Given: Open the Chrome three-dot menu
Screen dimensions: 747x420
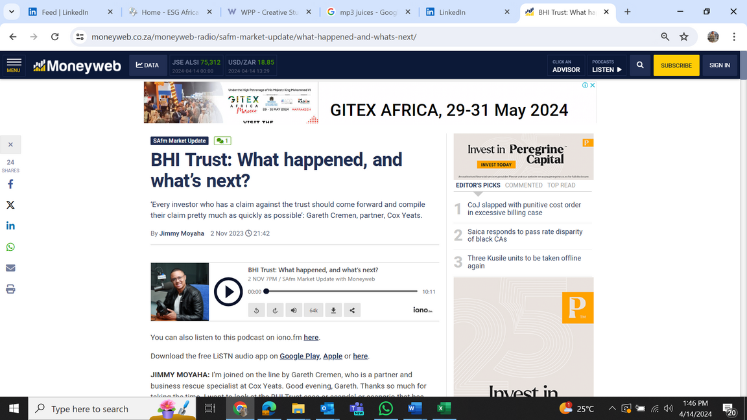Looking at the screenshot, I should (733, 37).
